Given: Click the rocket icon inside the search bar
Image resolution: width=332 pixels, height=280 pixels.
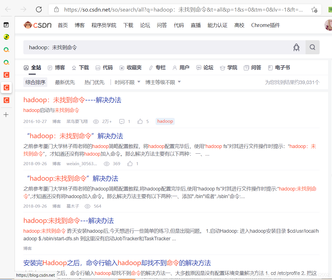Looking at the screenshot, I should tap(296, 47).
